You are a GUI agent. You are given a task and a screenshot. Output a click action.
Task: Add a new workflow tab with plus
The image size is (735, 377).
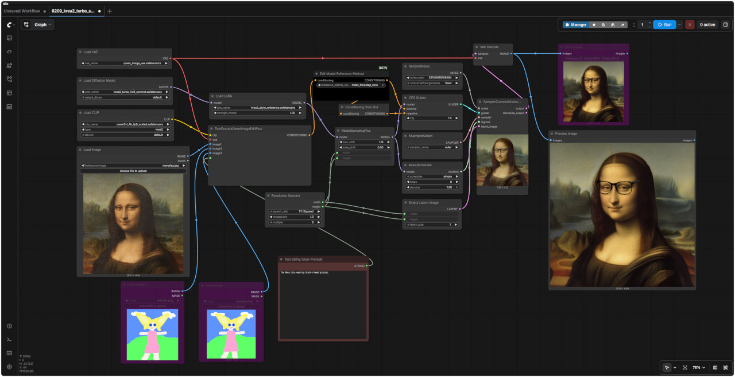(110, 11)
